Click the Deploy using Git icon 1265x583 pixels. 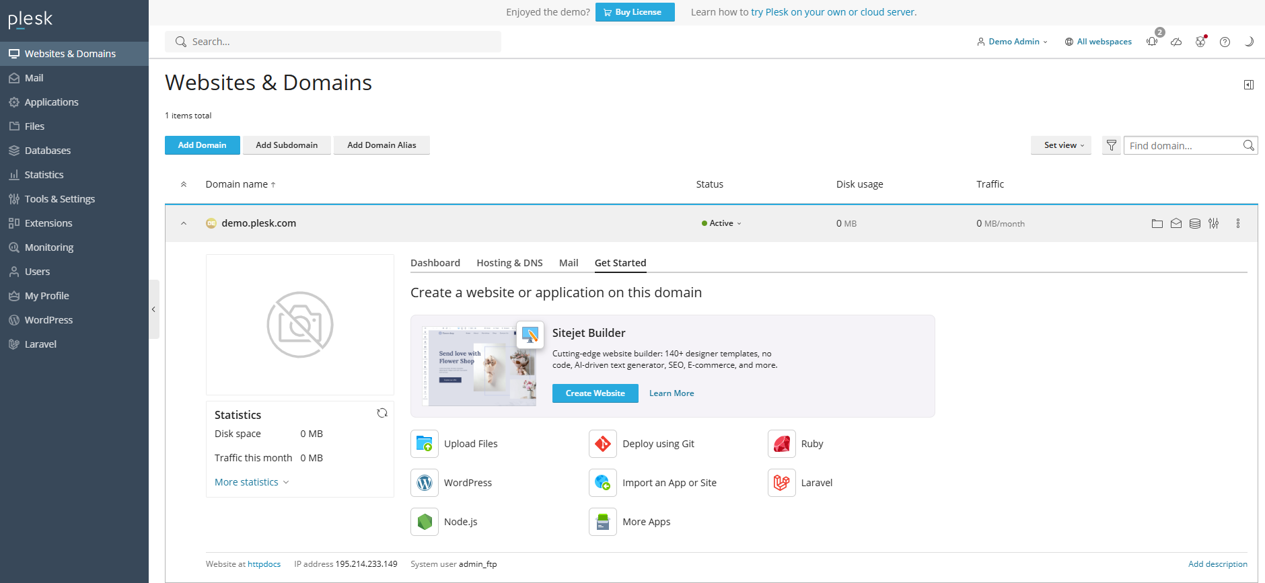(603, 444)
